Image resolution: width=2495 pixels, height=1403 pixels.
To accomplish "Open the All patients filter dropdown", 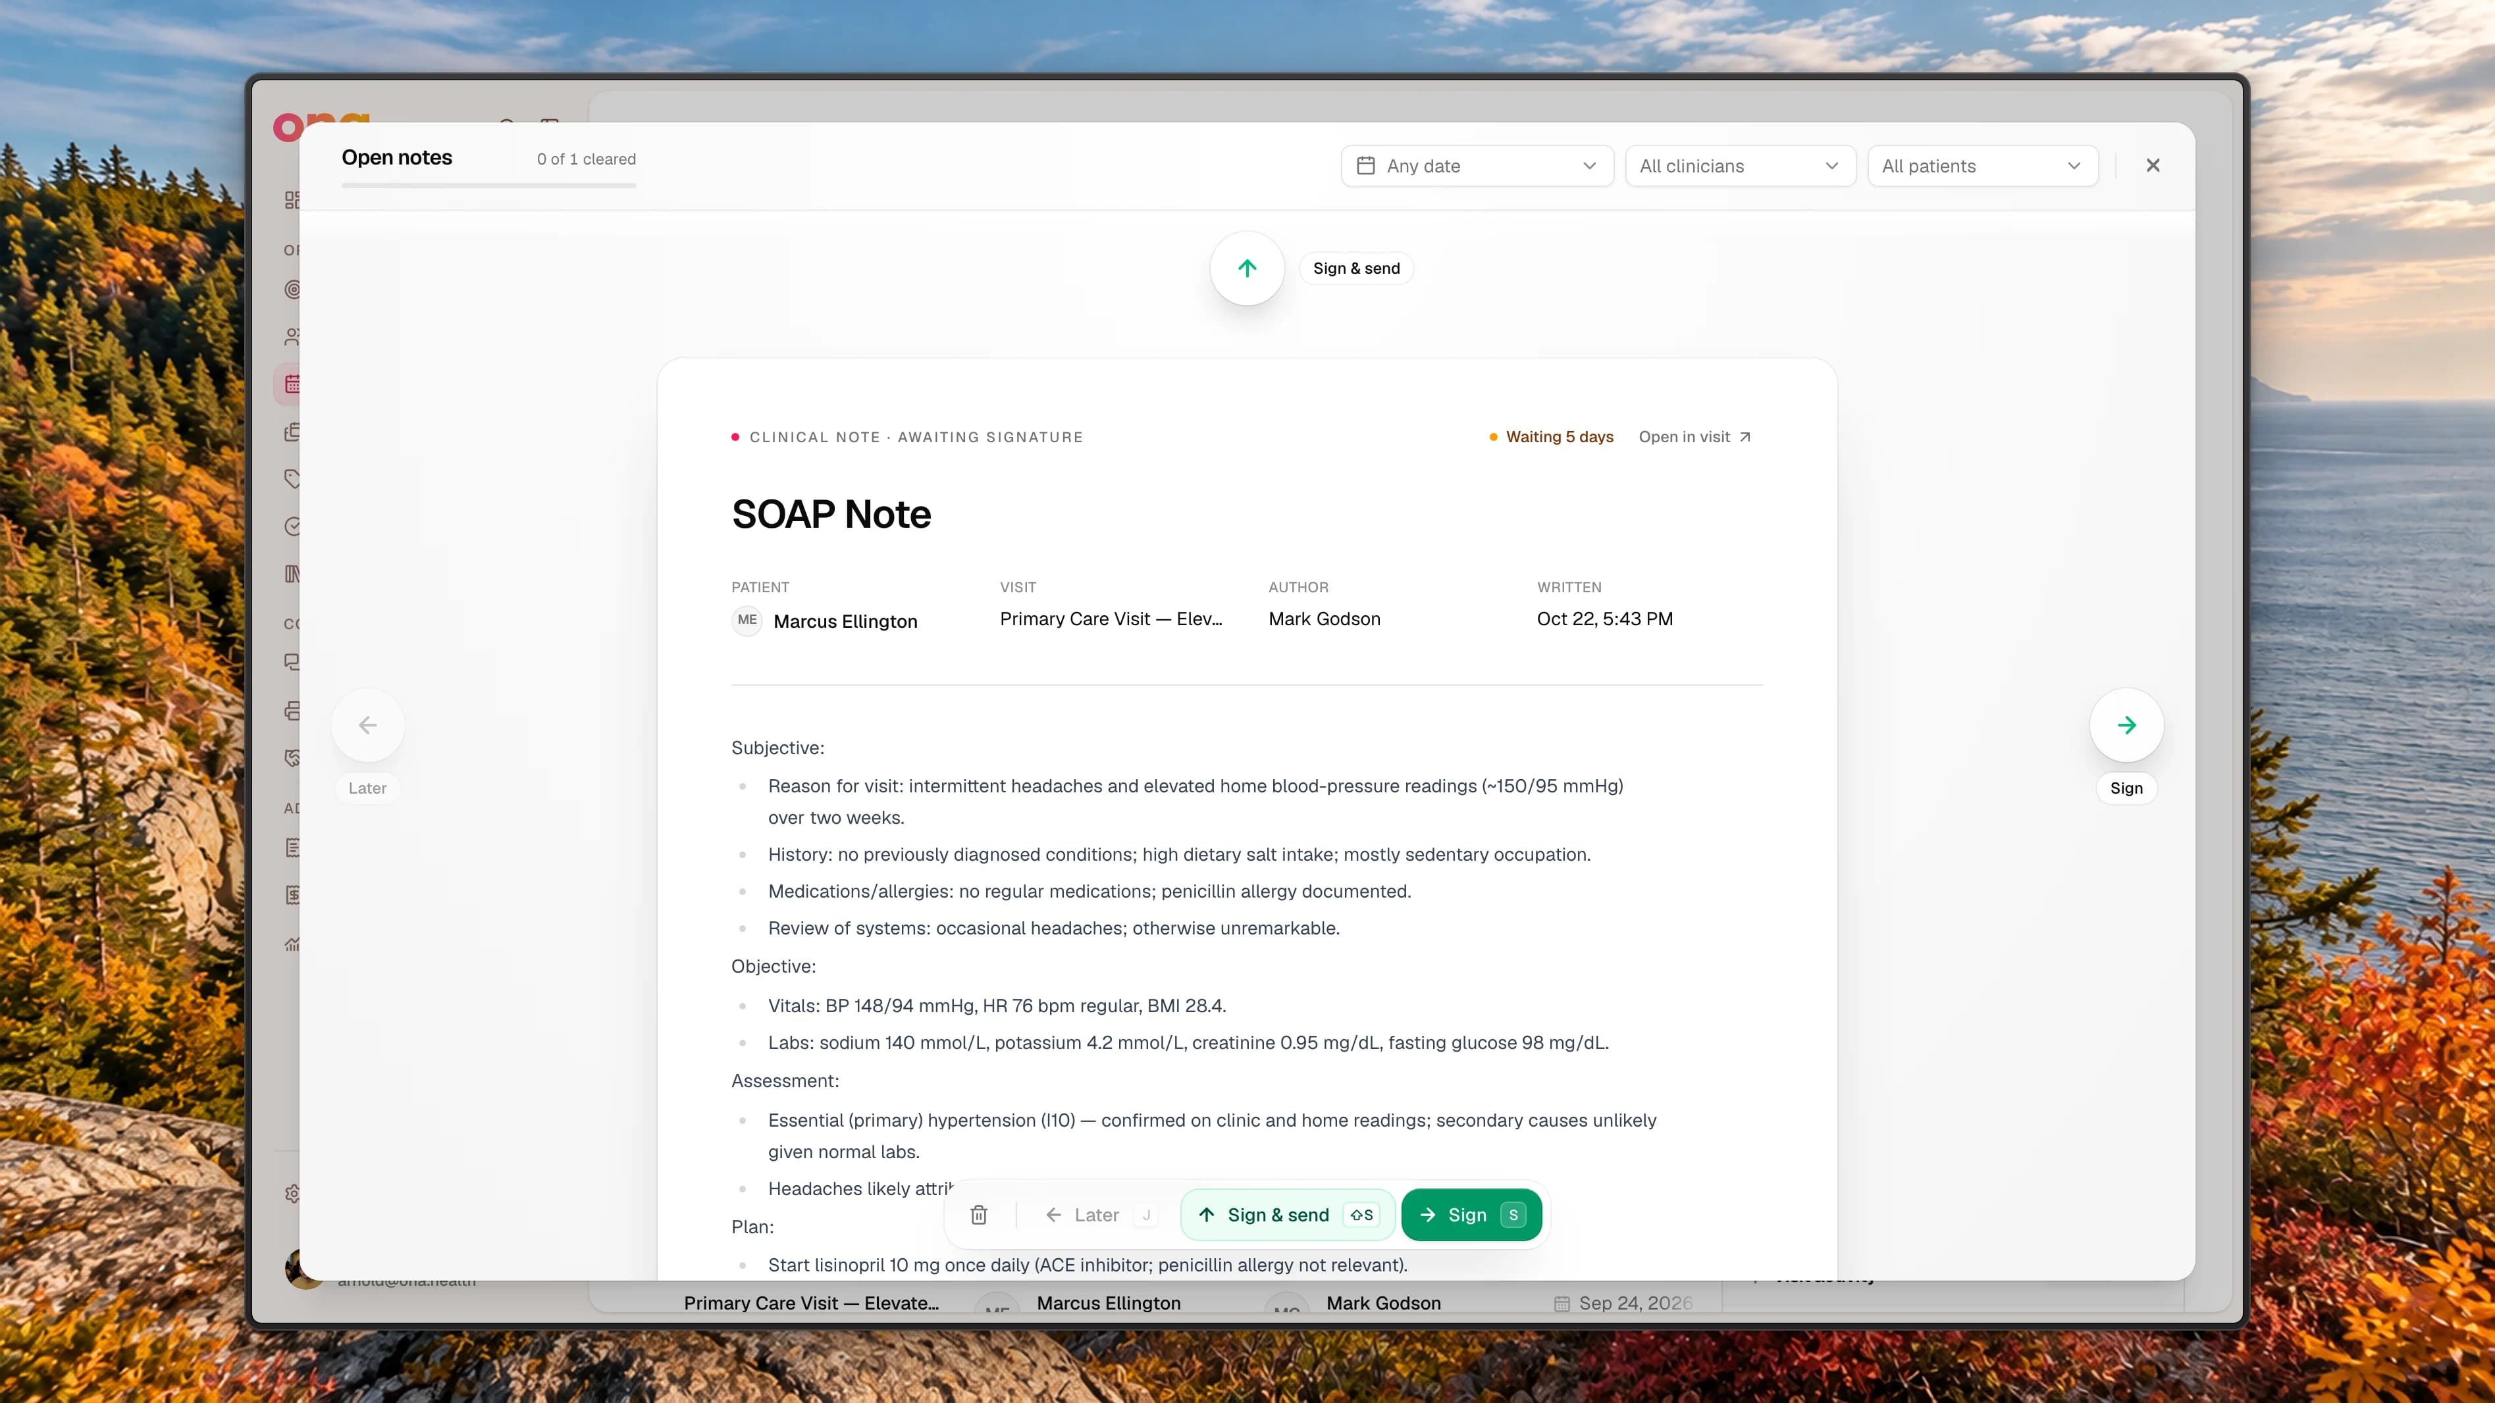I will pos(1982,166).
